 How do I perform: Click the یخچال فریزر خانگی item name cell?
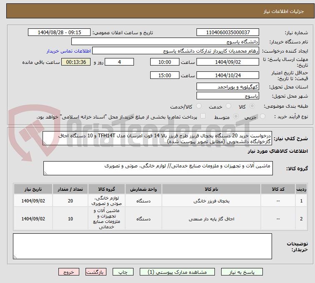click(x=212, y=201)
